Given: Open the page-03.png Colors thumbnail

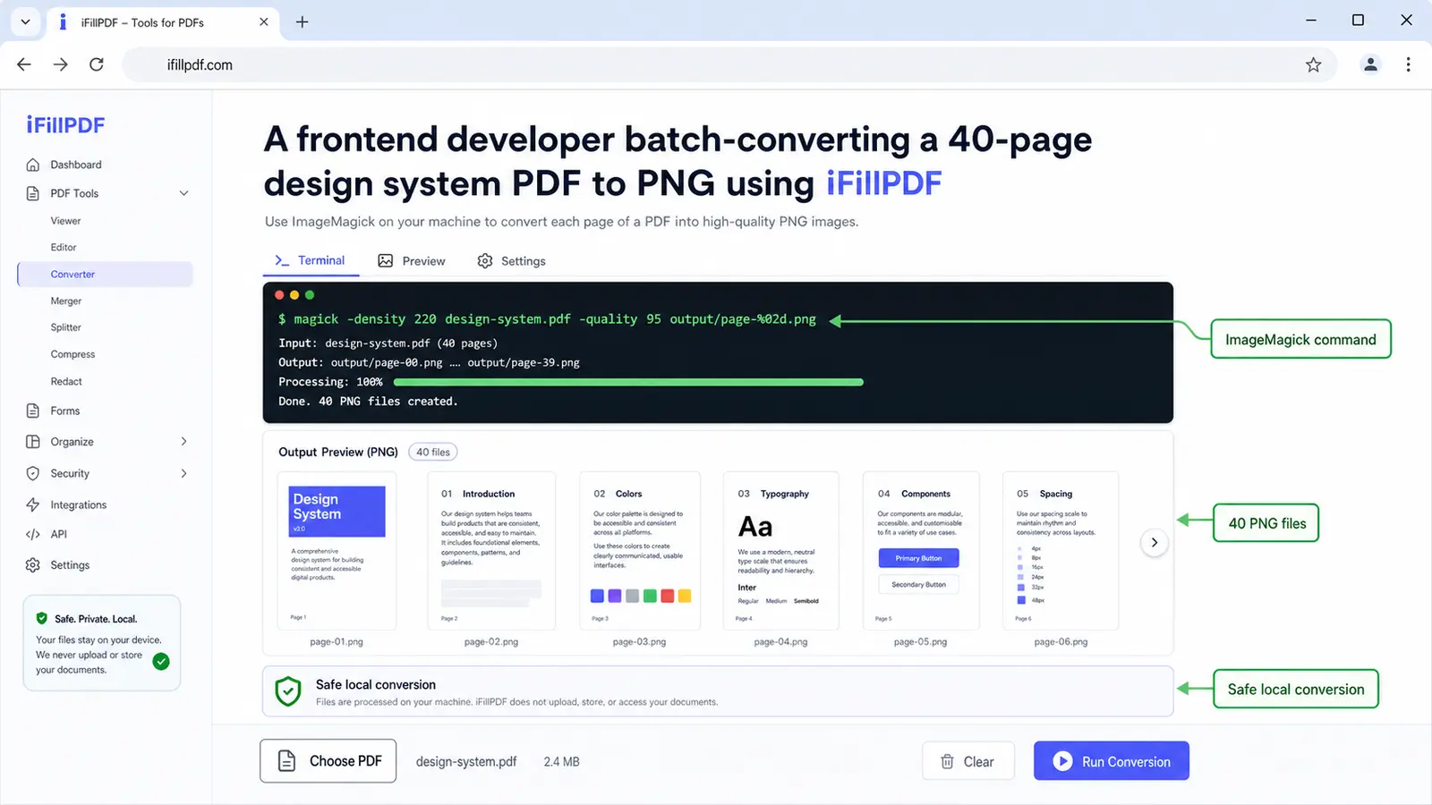Looking at the screenshot, I should (x=640, y=551).
